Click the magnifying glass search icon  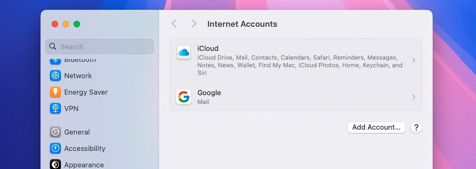[53, 47]
